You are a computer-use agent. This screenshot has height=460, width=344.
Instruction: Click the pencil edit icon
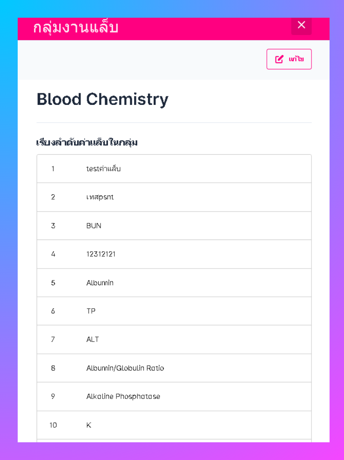(279, 59)
